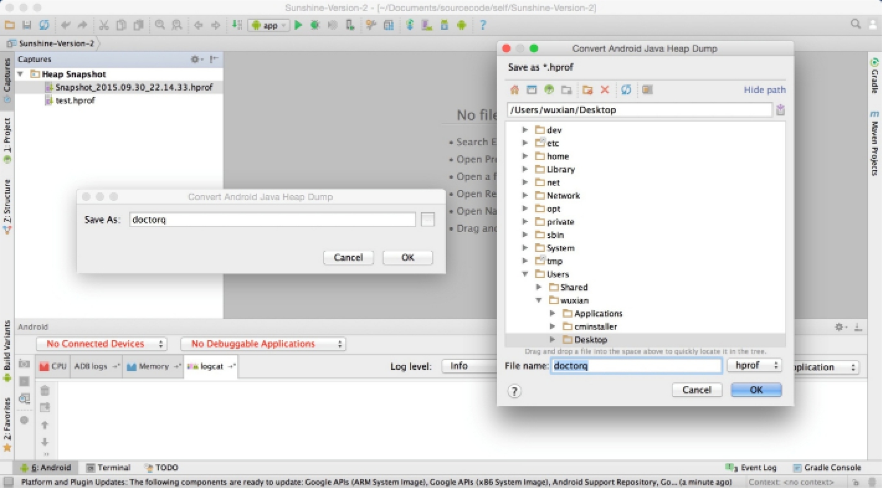Open the TODO tool window tab

click(161, 468)
